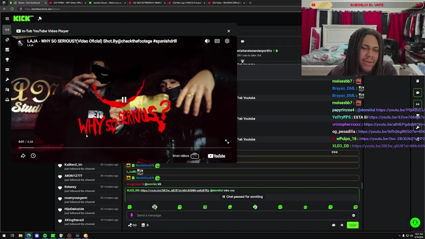
Task: Open video on YouTube logo
Action: pyautogui.click(x=216, y=156)
